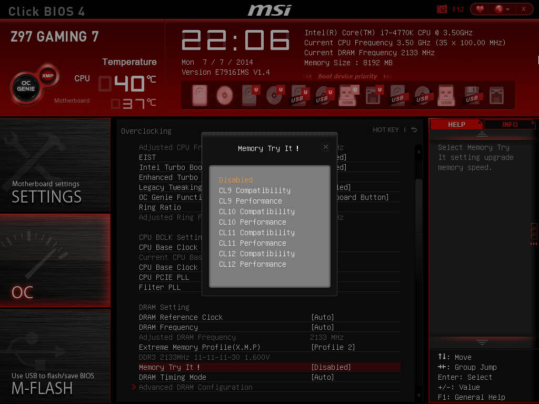Click the plain hard disk boot device icon
The width and height of the screenshot is (539, 404).
point(199,95)
